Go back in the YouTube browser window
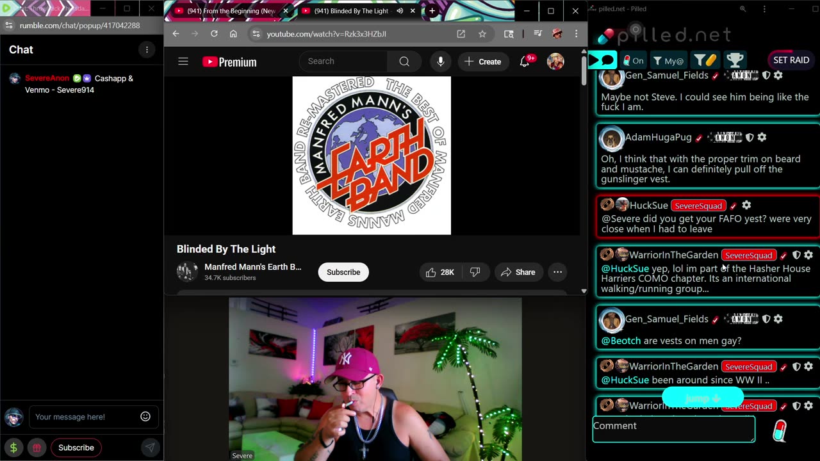 click(176, 34)
